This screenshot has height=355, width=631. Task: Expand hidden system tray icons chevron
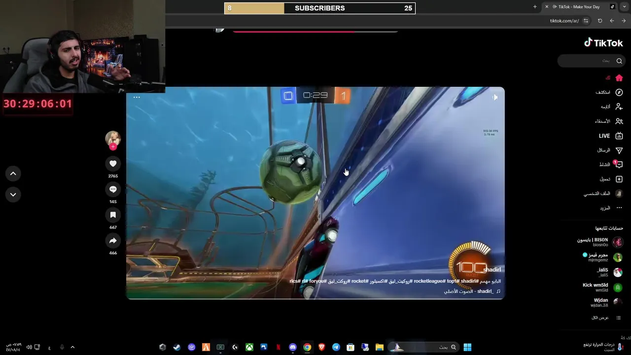point(72,347)
